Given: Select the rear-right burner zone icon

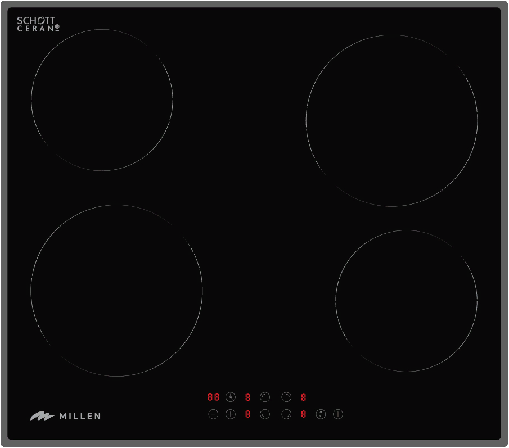Looking at the screenshot, I should (x=286, y=397).
